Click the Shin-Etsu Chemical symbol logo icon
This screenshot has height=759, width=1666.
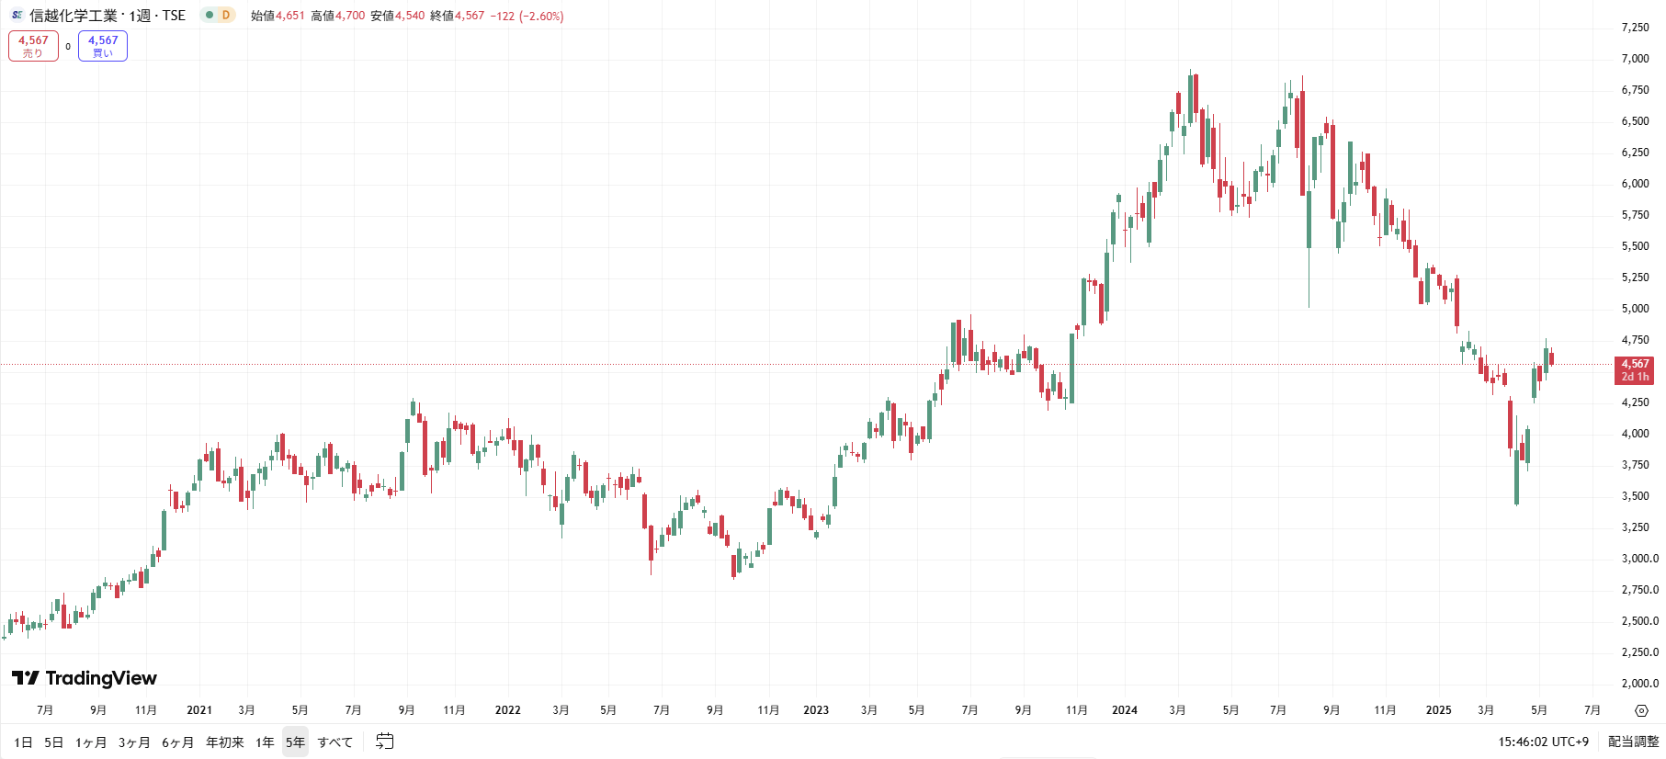[17, 15]
